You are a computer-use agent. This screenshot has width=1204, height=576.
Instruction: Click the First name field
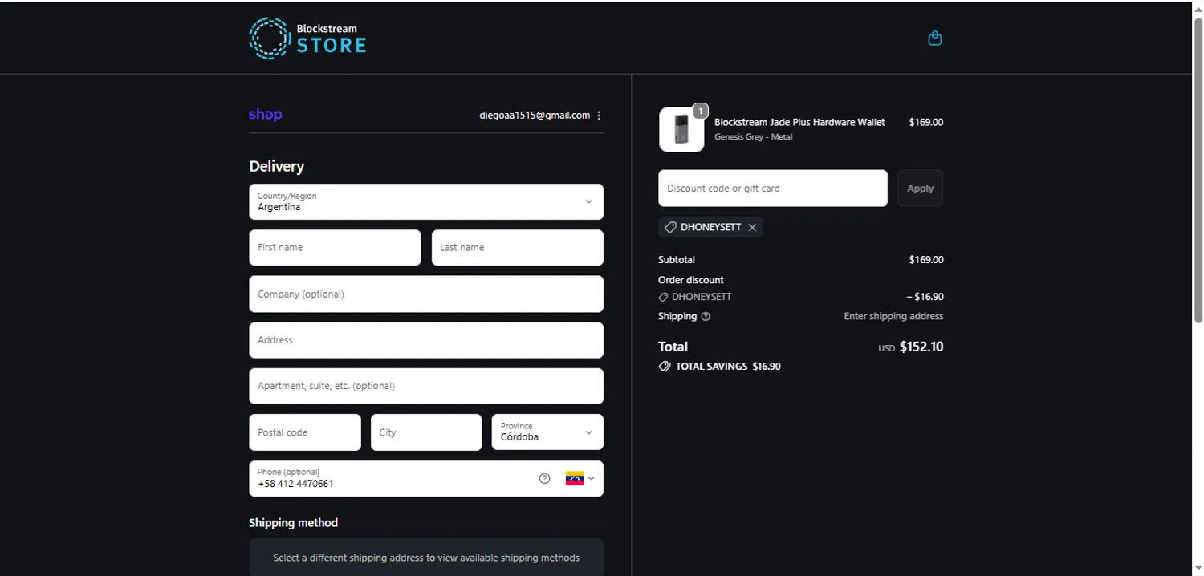[x=335, y=248]
